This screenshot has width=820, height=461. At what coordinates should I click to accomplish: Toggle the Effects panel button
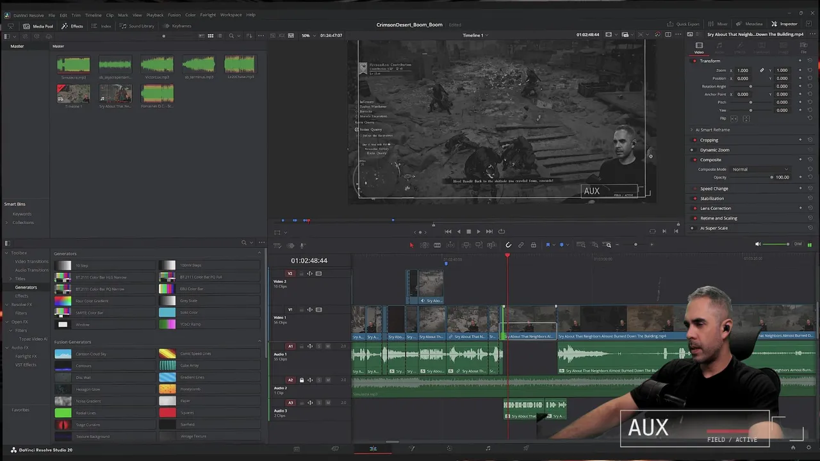coord(72,26)
